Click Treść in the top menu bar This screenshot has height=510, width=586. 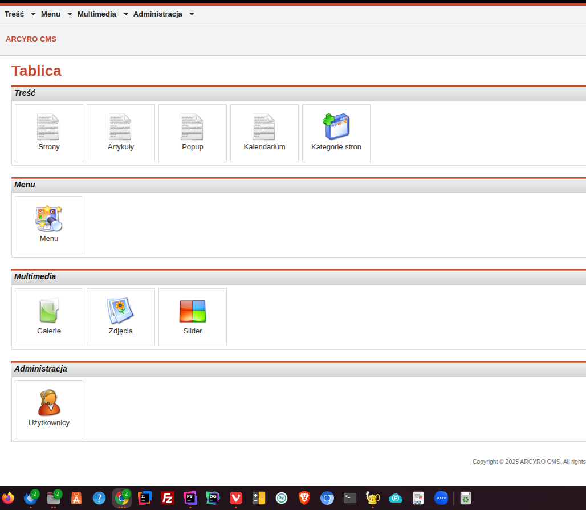[x=14, y=14]
